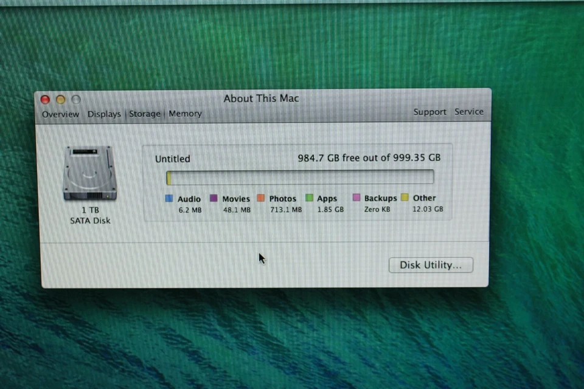Click the green Apps legend square
The width and height of the screenshot is (584, 389).
tap(310, 198)
